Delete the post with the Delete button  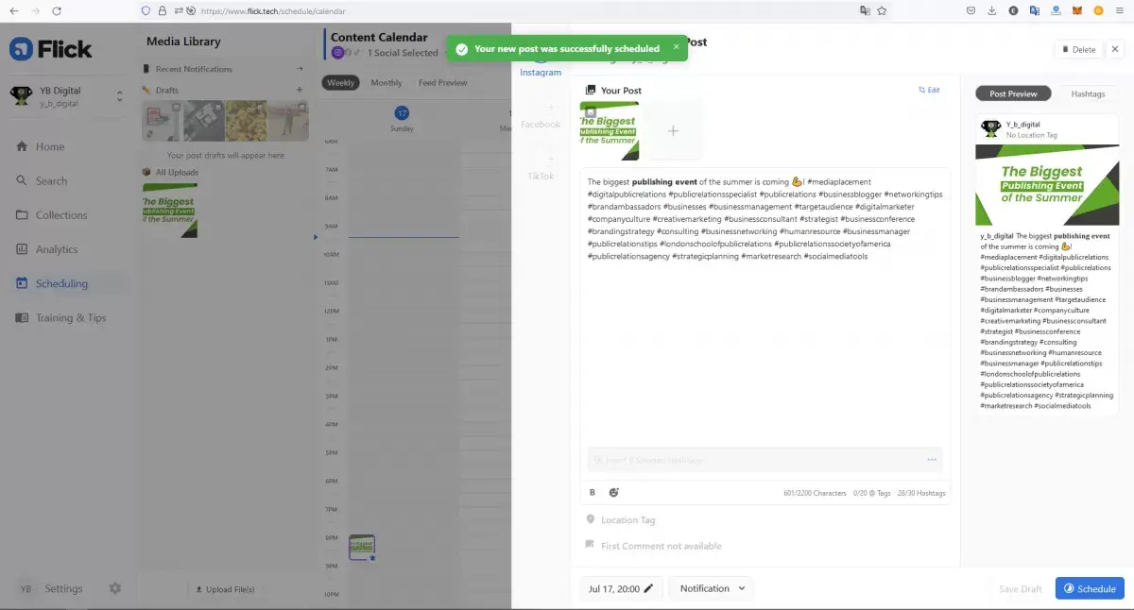pyautogui.click(x=1077, y=49)
